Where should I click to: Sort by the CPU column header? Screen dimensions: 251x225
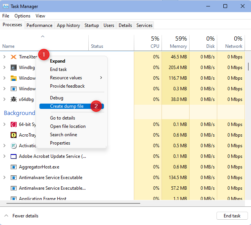click(148, 43)
